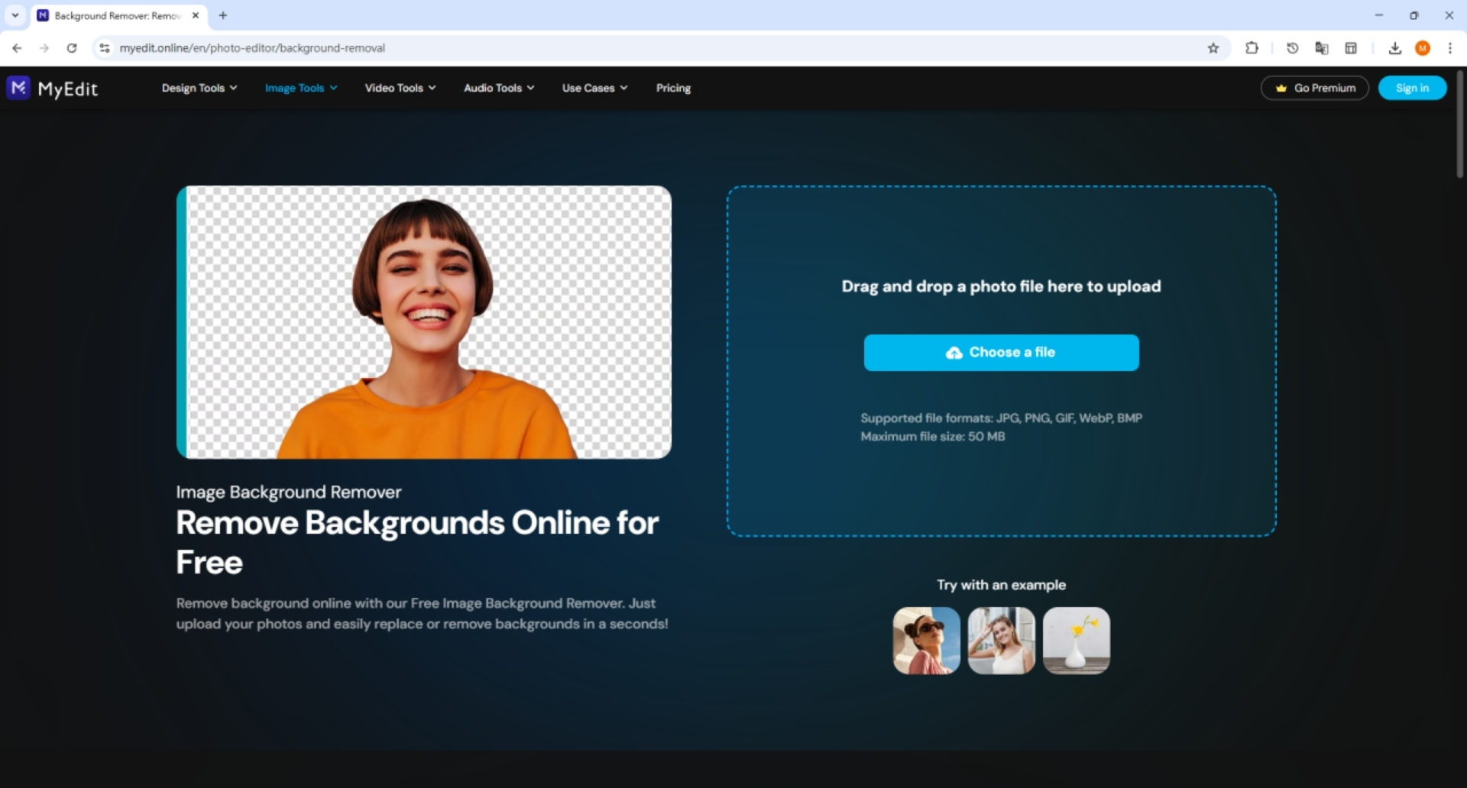Viewport: 1467px width, 788px height.
Task: Open the side panel toolbar icon
Action: [x=1351, y=48]
